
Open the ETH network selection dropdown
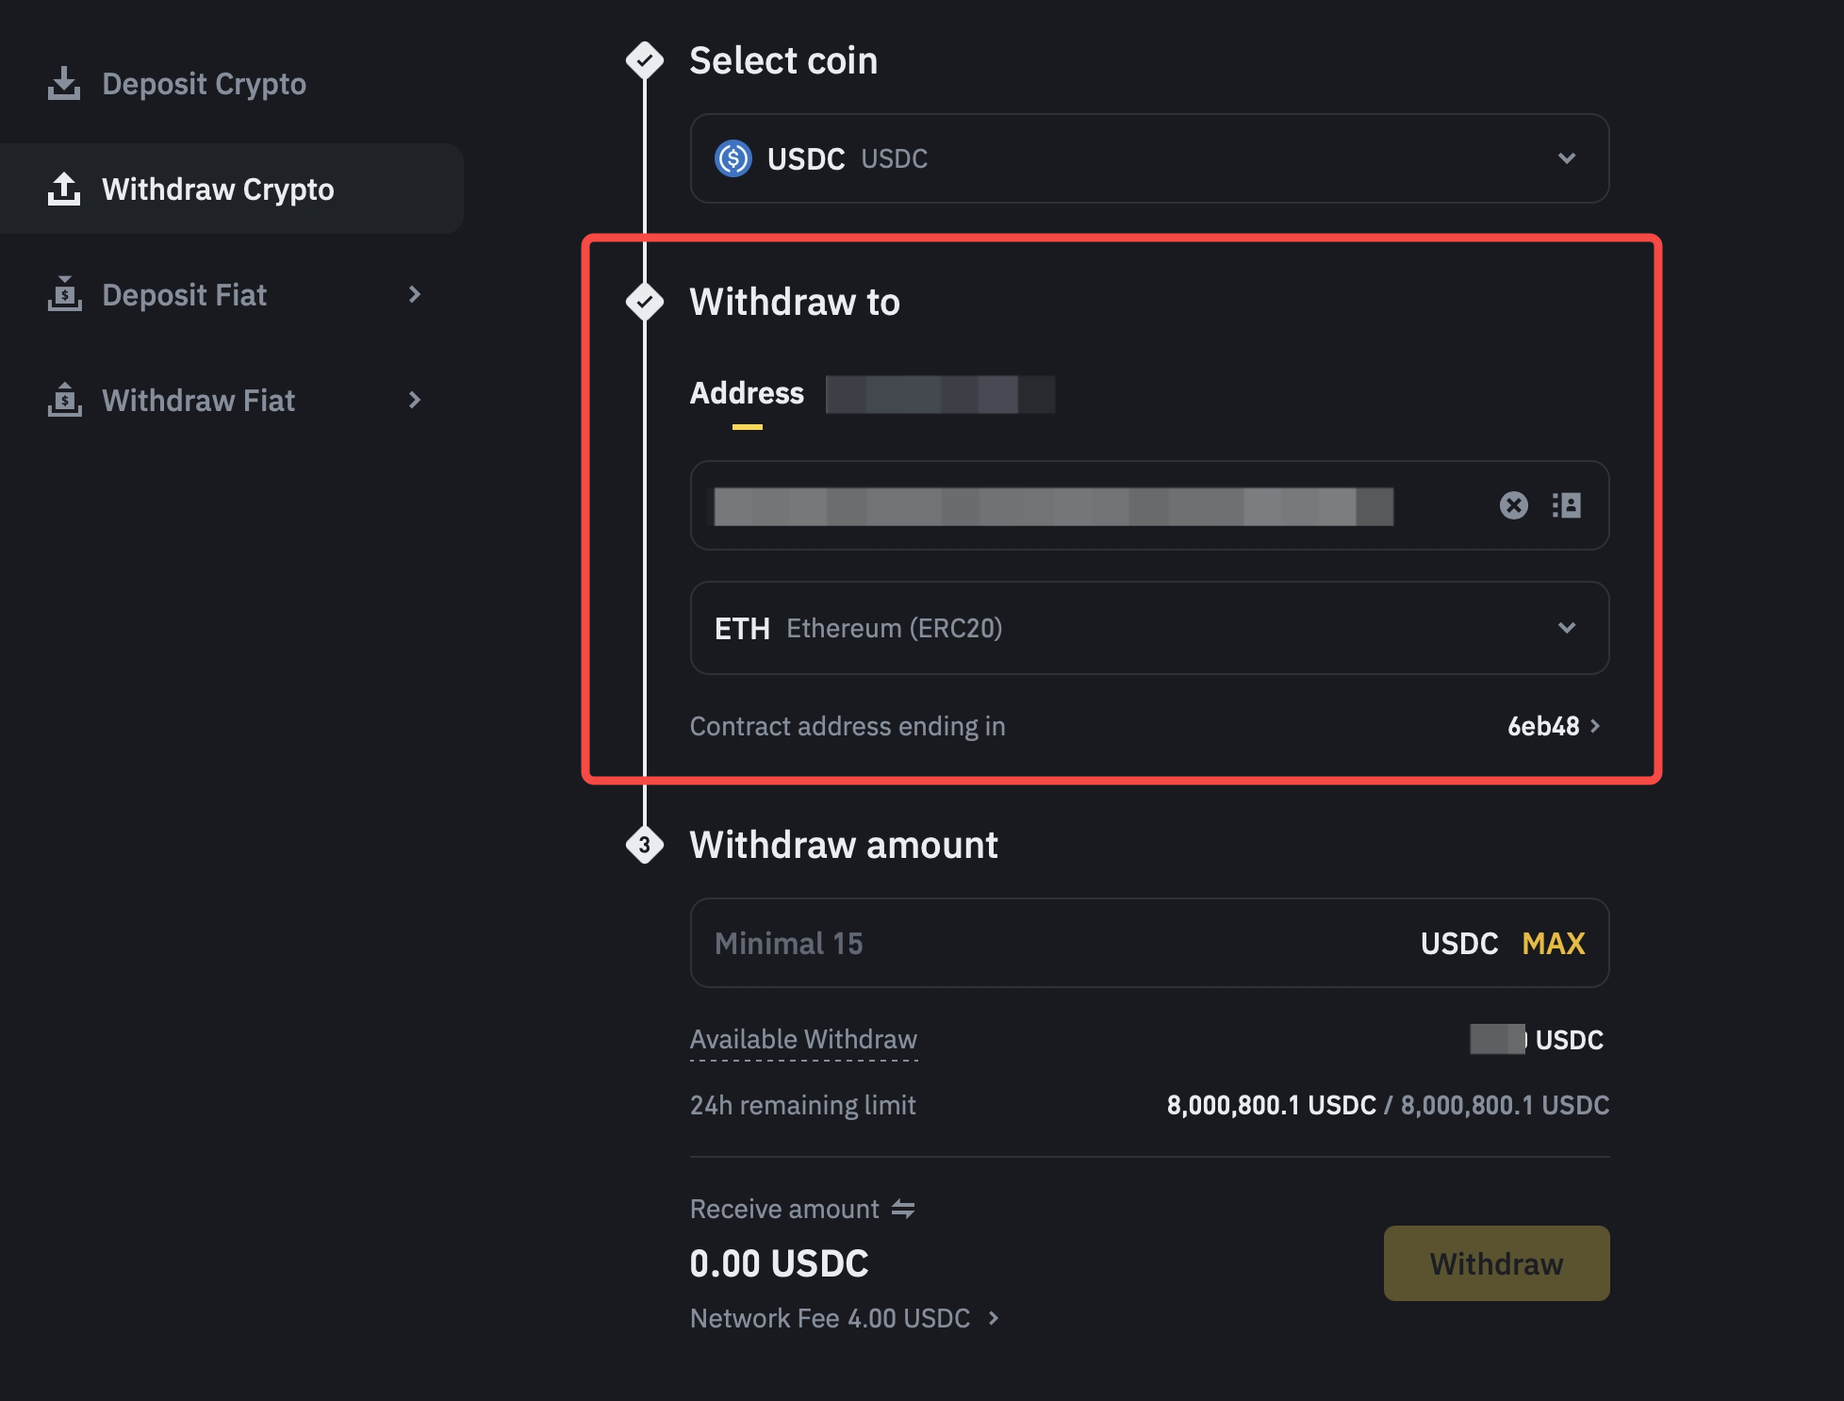coord(1567,628)
